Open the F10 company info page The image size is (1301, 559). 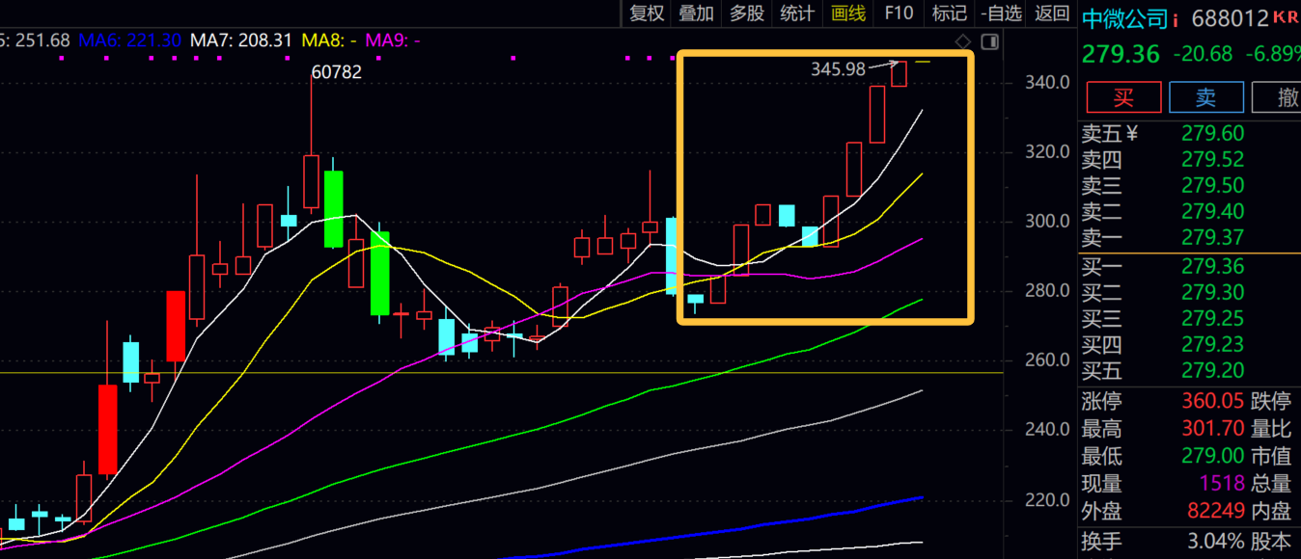pos(899,13)
